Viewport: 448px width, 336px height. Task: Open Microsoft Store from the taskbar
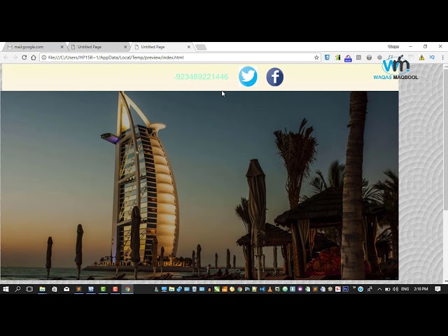click(x=55, y=289)
